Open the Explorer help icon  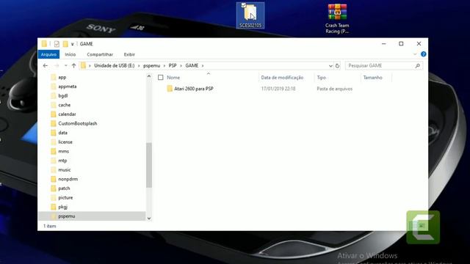pyautogui.click(x=423, y=54)
